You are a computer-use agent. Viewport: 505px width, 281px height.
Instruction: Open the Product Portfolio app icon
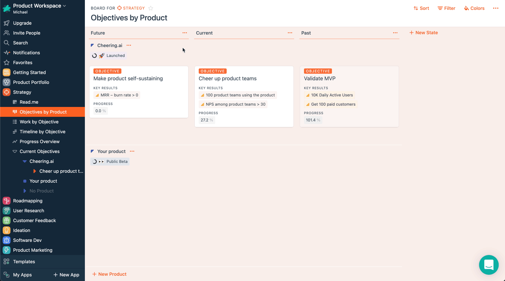click(7, 82)
